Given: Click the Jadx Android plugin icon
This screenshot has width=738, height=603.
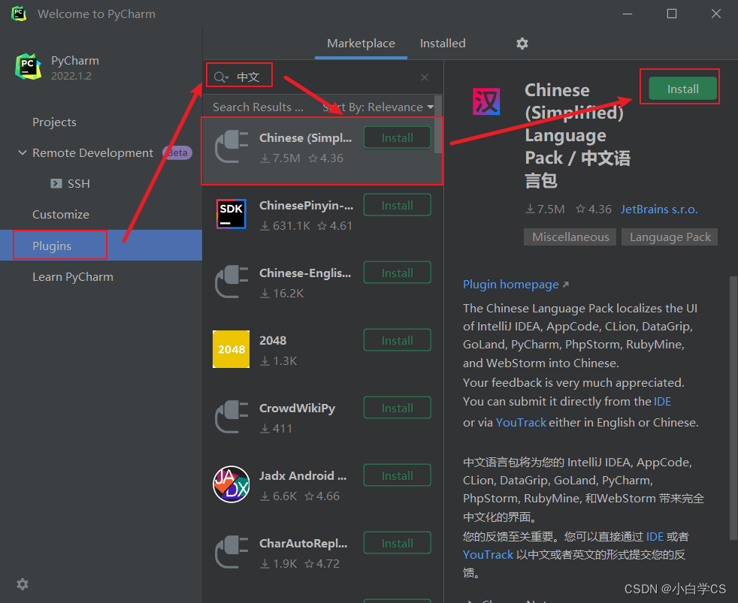Looking at the screenshot, I should (x=231, y=484).
